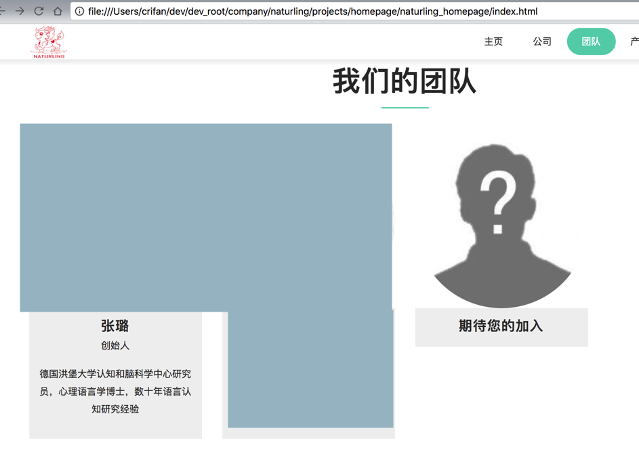
Task: Click the bio paragraph starting with 德国洪堡大学
Action: (115, 392)
